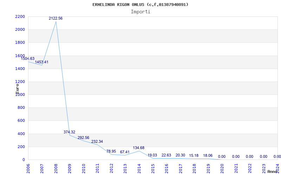Select the 374.32 data label
The height and width of the screenshot is (175, 281).
click(69, 132)
